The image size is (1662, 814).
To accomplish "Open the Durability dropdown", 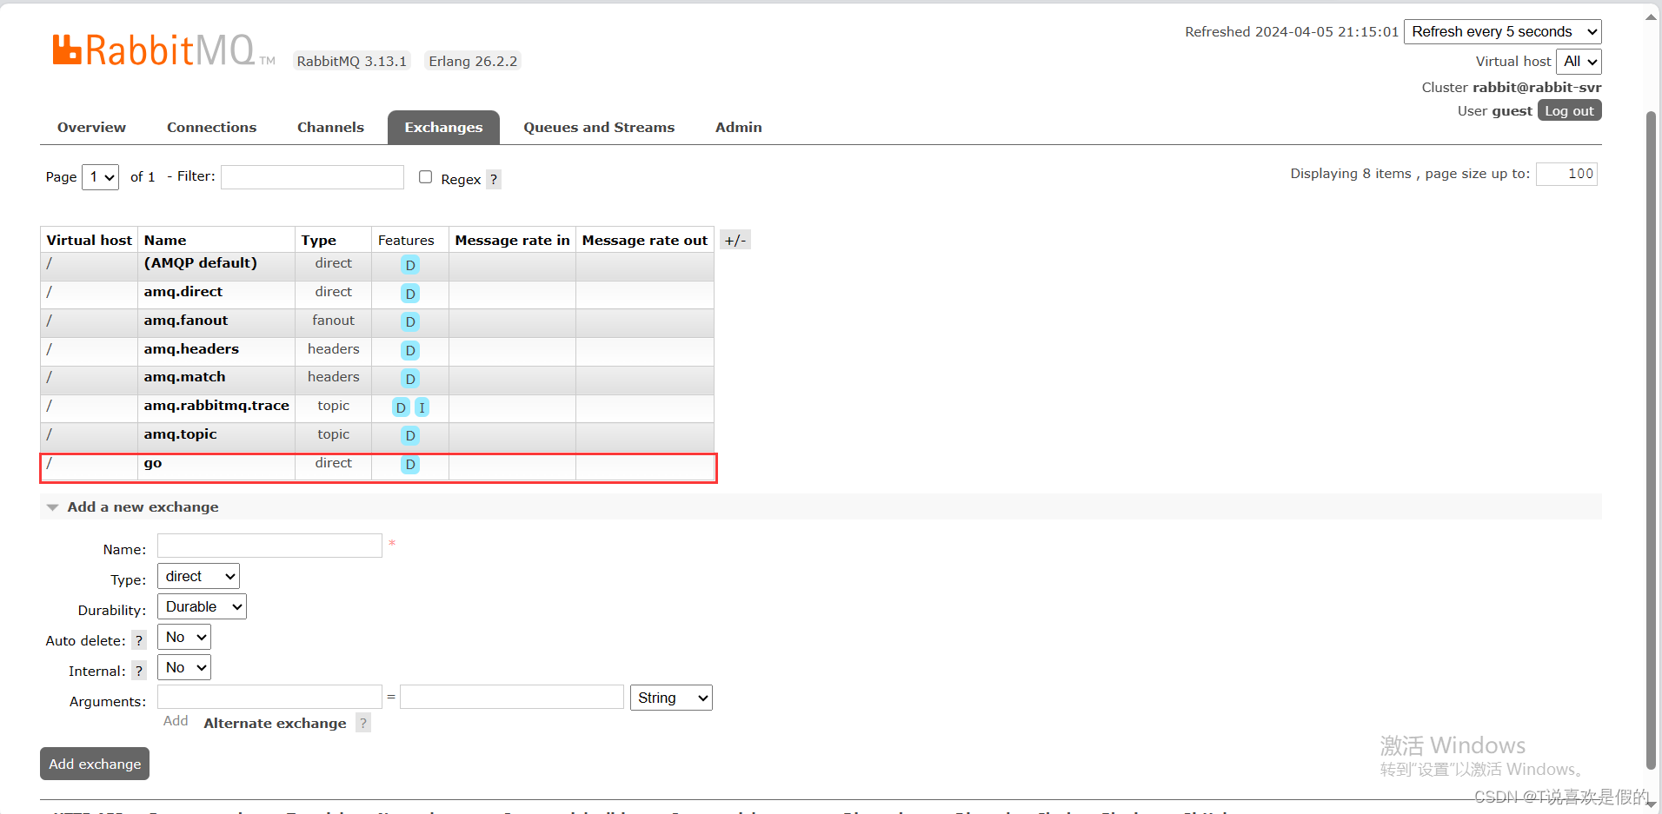I will (x=202, y=606).
